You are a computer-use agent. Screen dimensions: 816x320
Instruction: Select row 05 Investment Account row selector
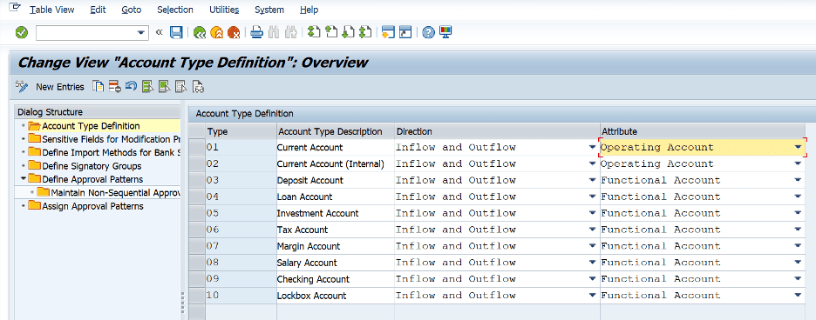(197, 214)
